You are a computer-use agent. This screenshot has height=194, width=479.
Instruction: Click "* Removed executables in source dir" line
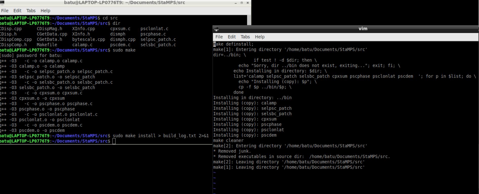302,156
